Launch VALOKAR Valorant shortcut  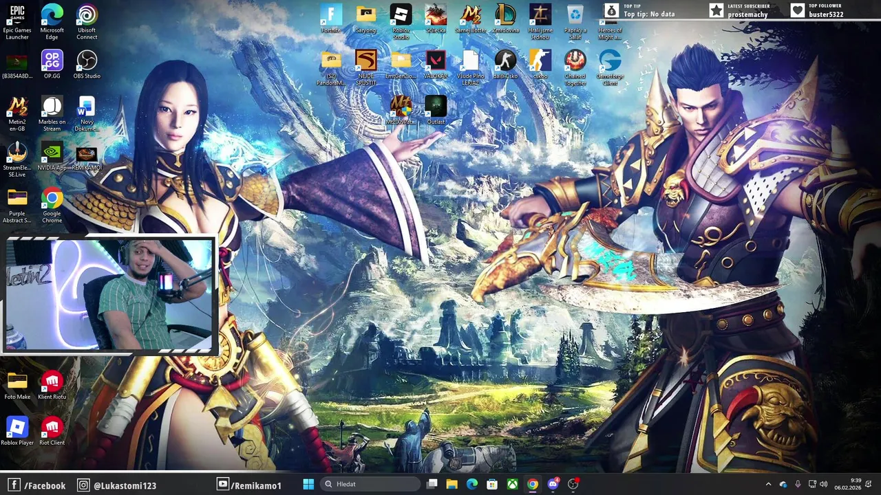436,64
